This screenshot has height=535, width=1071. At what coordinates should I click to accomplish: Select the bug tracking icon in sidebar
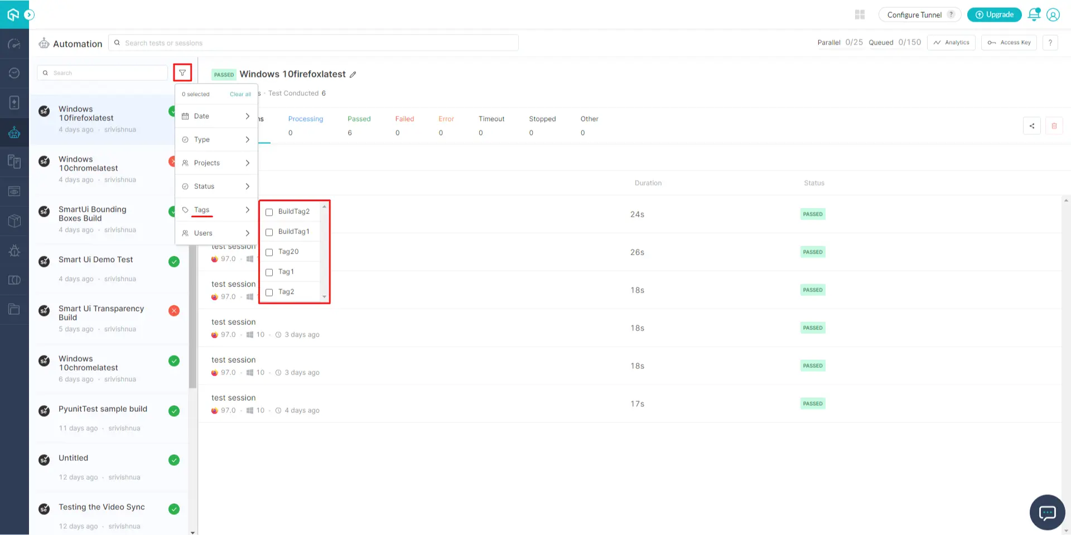[x=14, y=251]
